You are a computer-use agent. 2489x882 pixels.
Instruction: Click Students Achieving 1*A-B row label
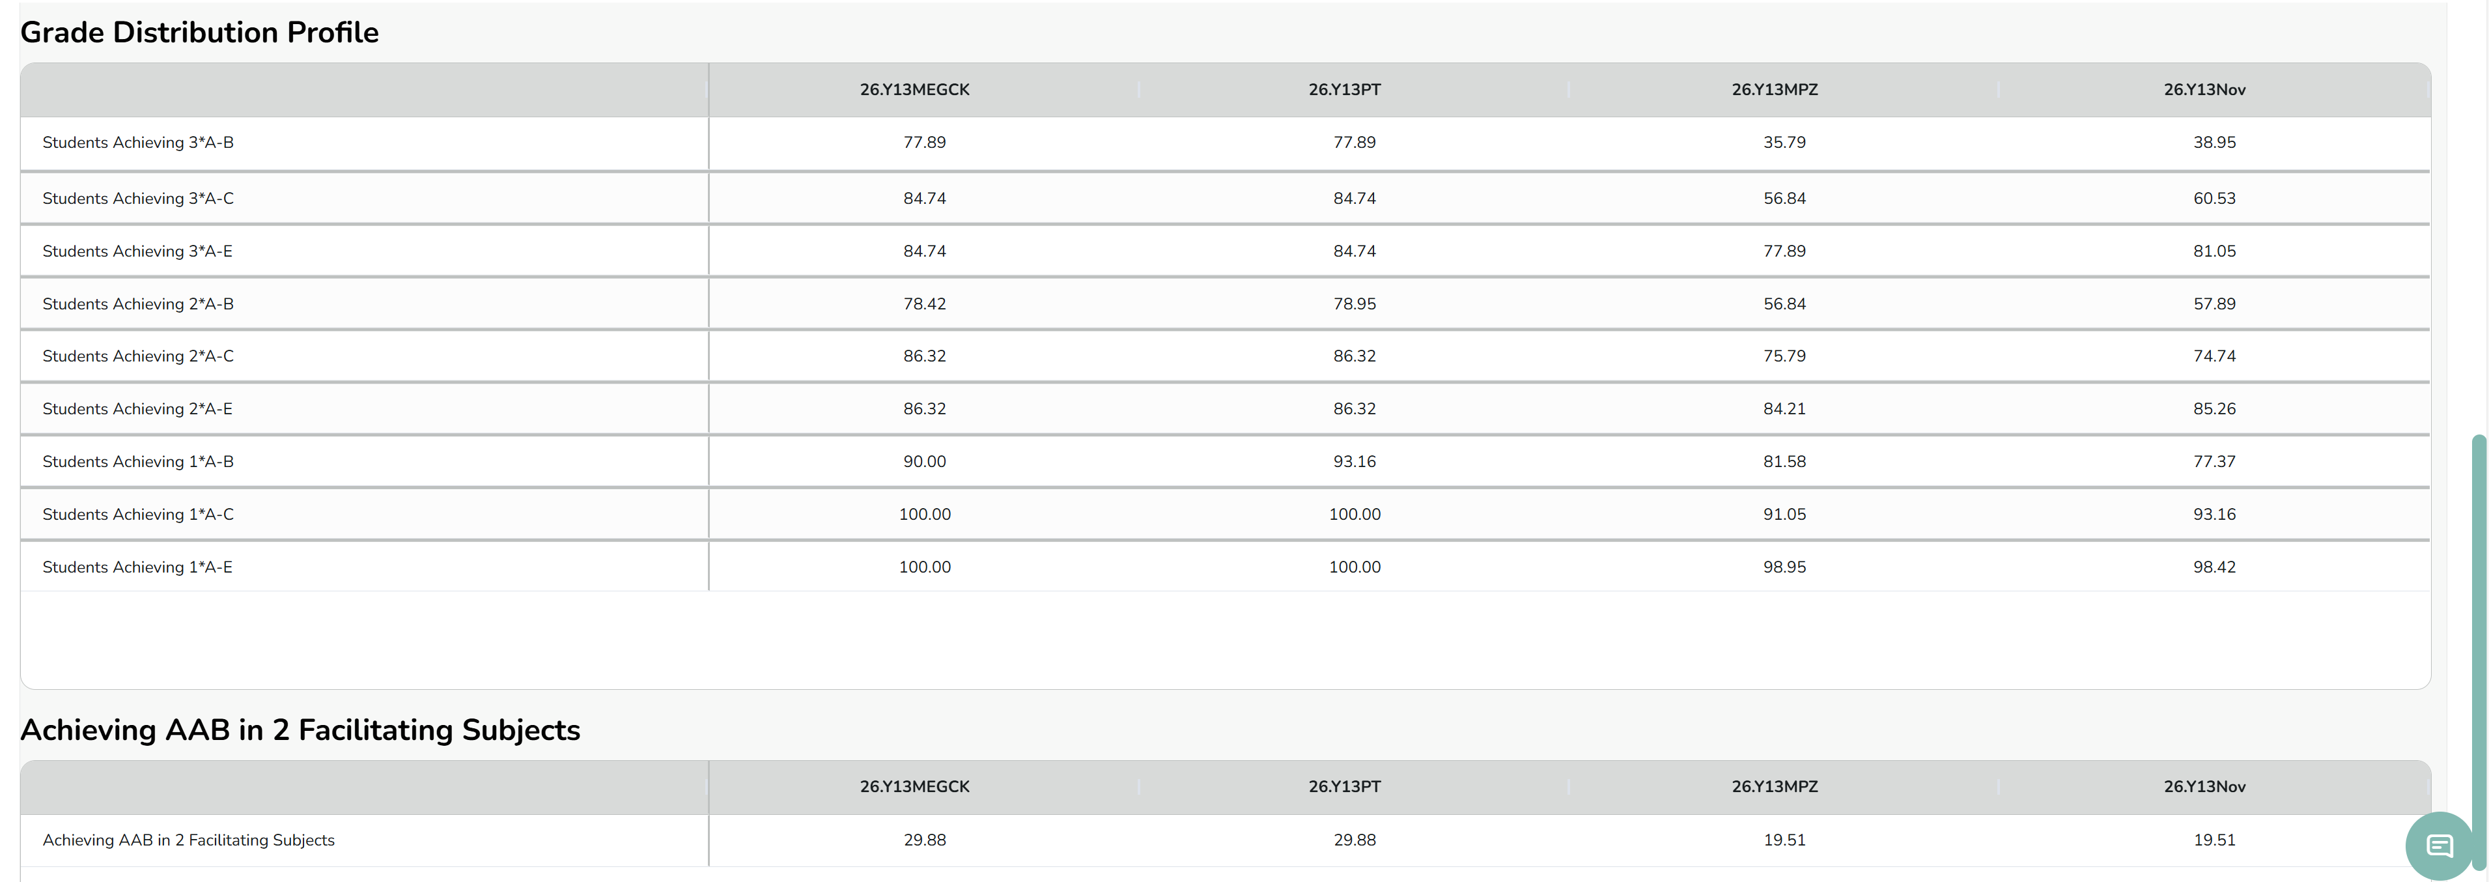coord(138,462)
